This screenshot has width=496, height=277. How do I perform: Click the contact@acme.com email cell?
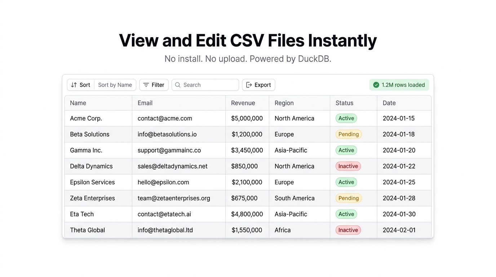pyautogui.click(x=179, y=118)
